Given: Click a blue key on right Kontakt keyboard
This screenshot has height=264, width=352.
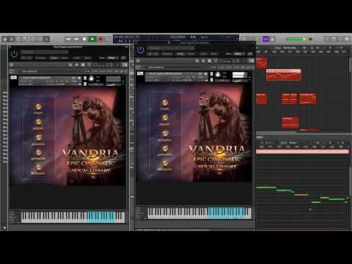Looking at the screenshot, I should tap(227, 213).
